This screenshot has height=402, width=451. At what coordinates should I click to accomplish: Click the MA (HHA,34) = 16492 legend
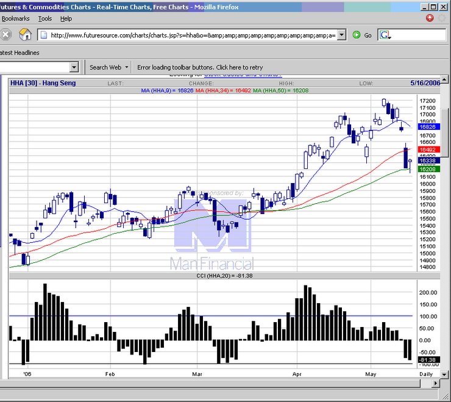(x=223, y=90)
